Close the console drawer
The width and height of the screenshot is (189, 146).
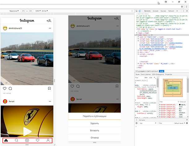(x=187, y=120)
